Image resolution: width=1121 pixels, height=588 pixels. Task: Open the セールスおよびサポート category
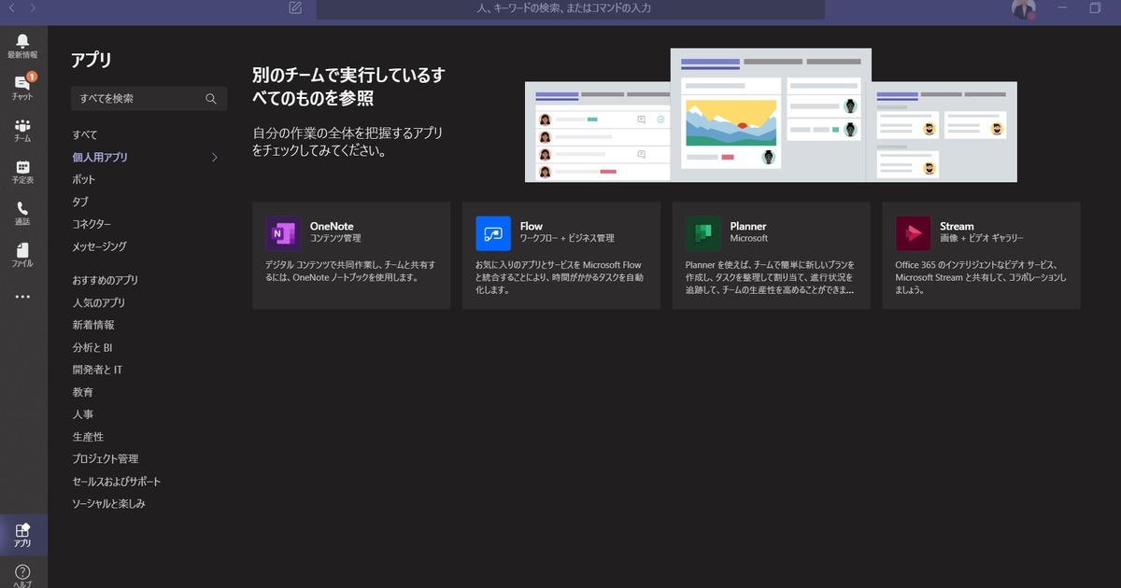pyautogui.click(x=117, y=483)
